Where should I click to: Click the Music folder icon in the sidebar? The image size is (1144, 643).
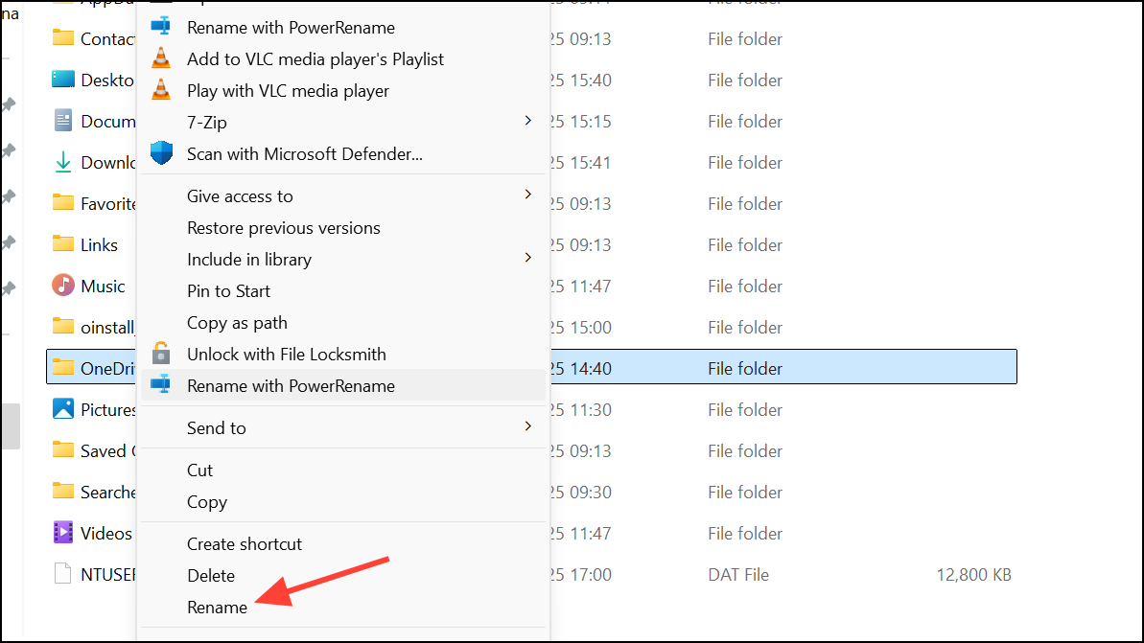pyautogui.click(x=63, y=286)
